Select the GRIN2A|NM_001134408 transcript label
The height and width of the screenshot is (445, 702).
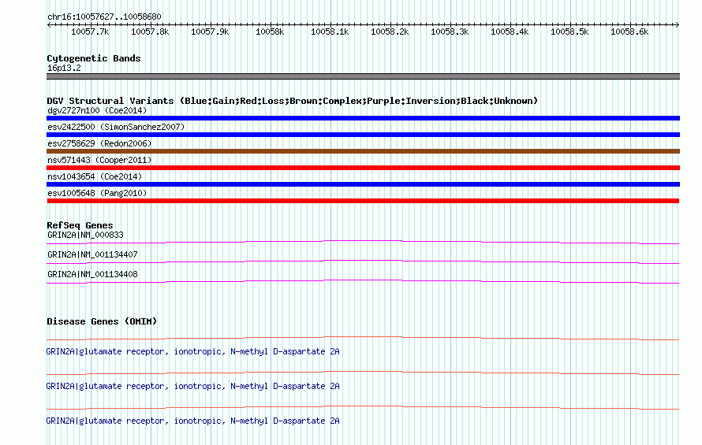pos(92,274)
